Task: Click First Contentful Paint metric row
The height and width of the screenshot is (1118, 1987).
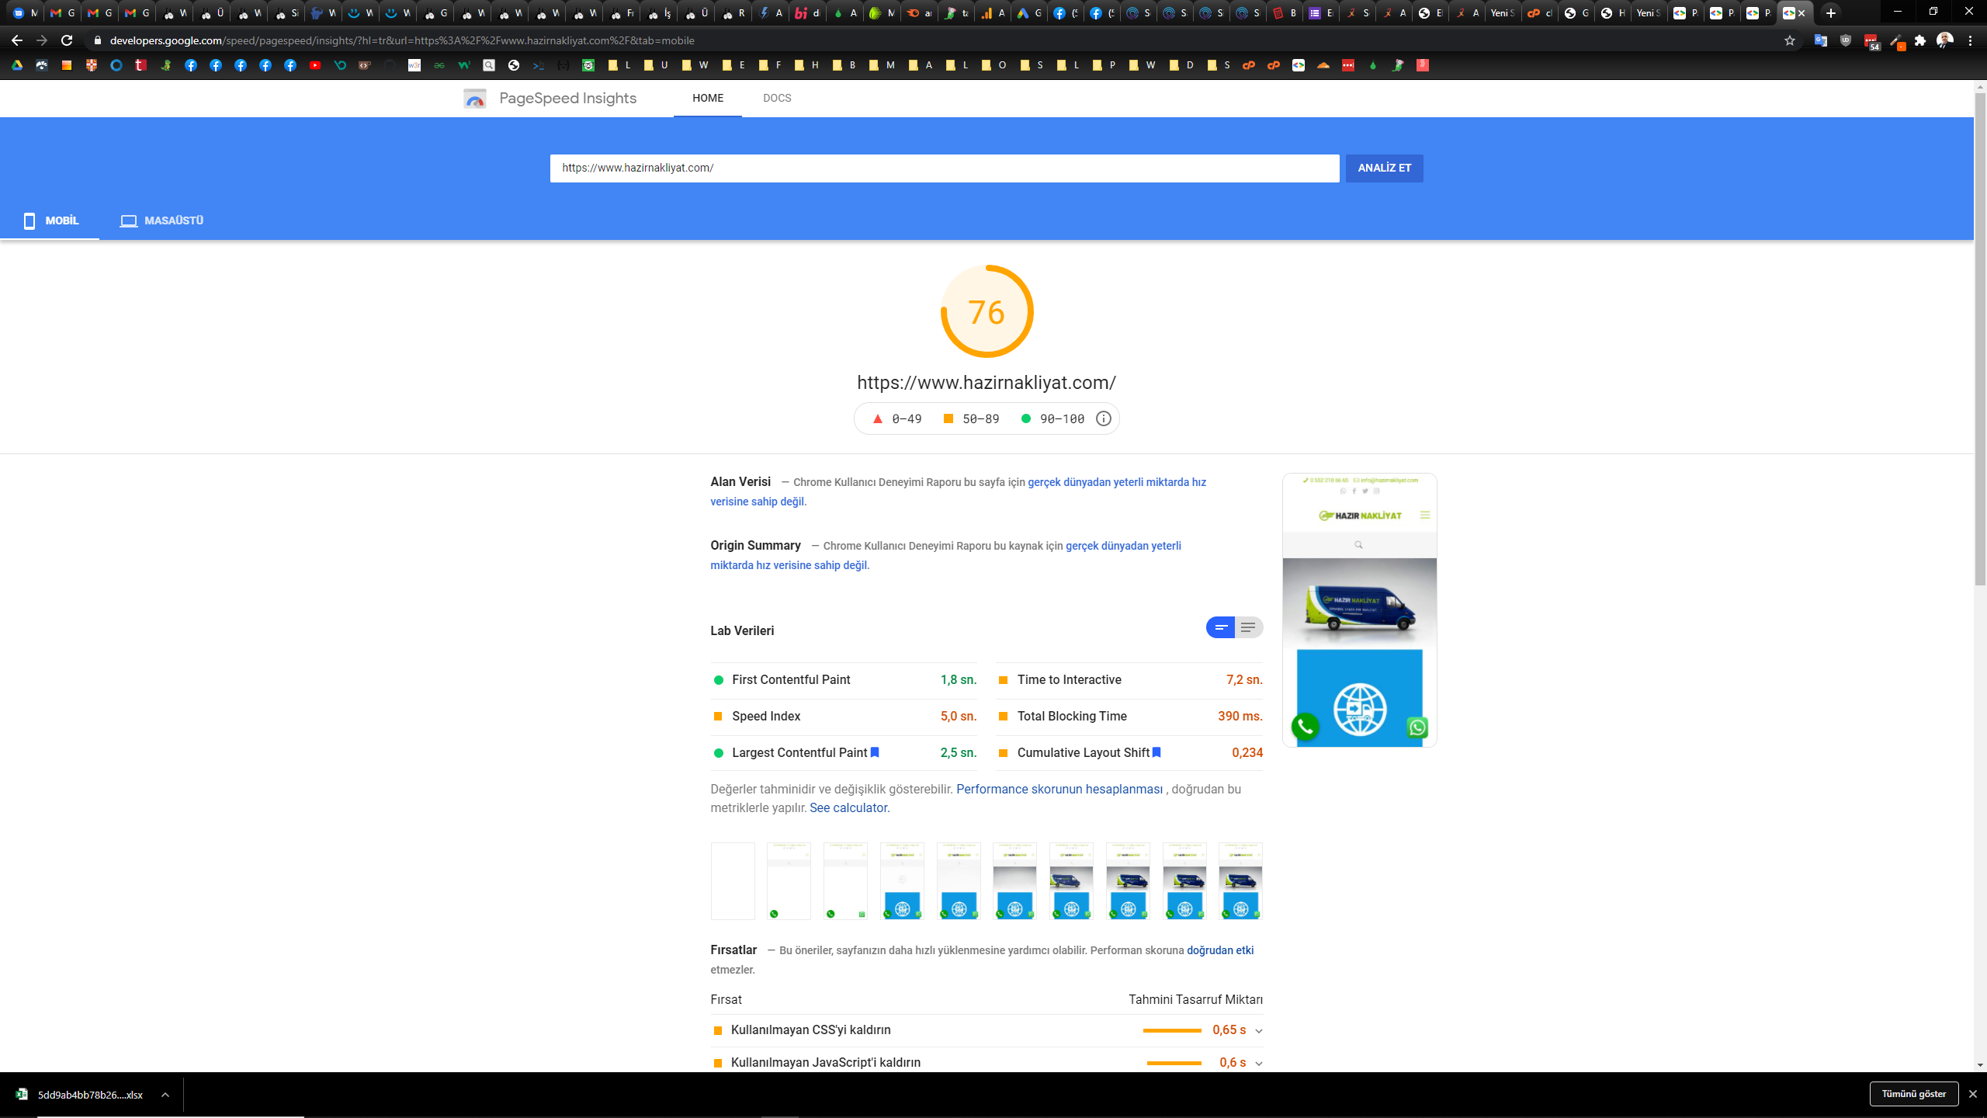Action: tap(844, 680)
